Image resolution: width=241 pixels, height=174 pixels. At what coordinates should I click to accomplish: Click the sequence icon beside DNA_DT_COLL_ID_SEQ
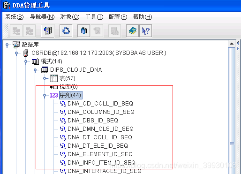click(63, 137)
